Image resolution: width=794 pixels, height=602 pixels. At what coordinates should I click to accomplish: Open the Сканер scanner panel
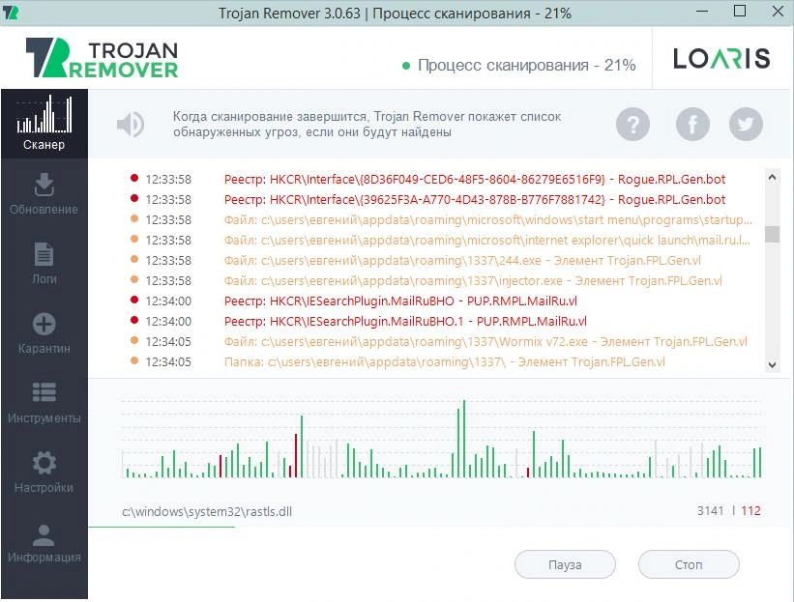click(44, 124)
